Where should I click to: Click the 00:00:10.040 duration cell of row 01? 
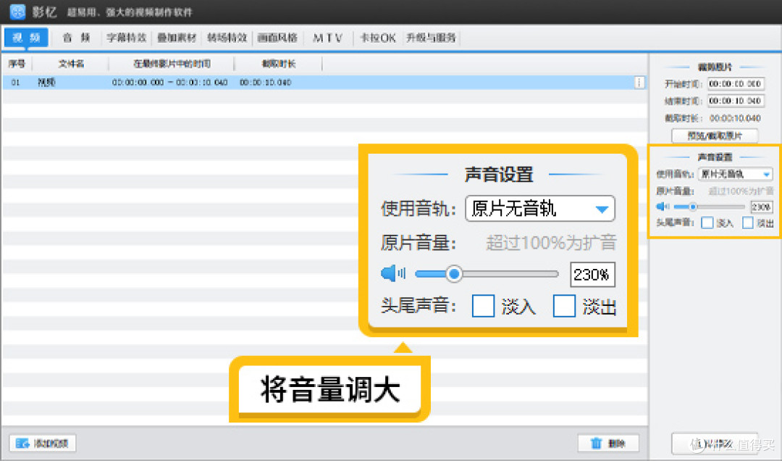click(x=265, y=83)
